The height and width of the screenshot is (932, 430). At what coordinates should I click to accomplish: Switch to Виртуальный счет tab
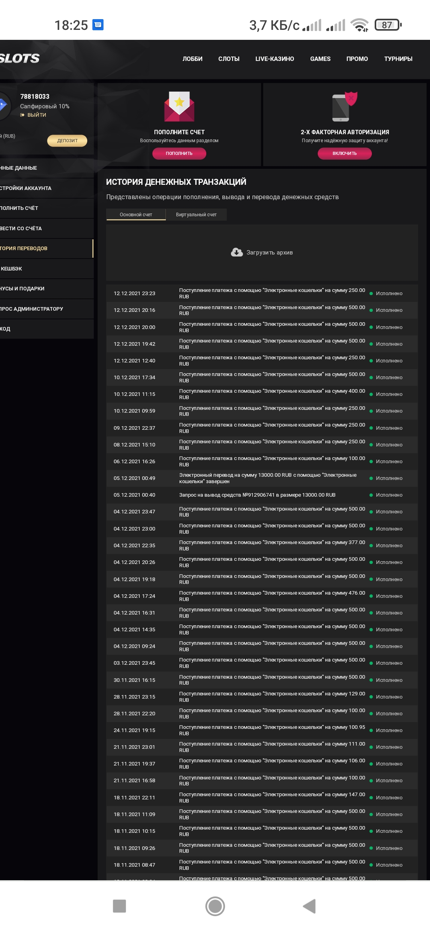pos(196,215)
